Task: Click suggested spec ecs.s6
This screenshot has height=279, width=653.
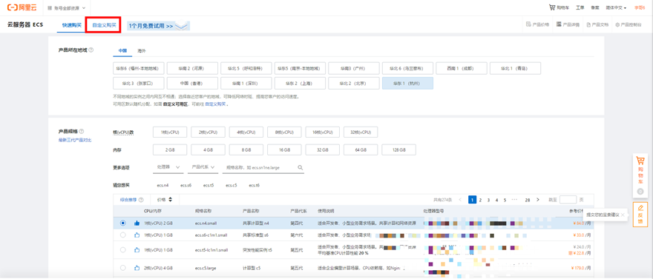Action: point(186,185)
